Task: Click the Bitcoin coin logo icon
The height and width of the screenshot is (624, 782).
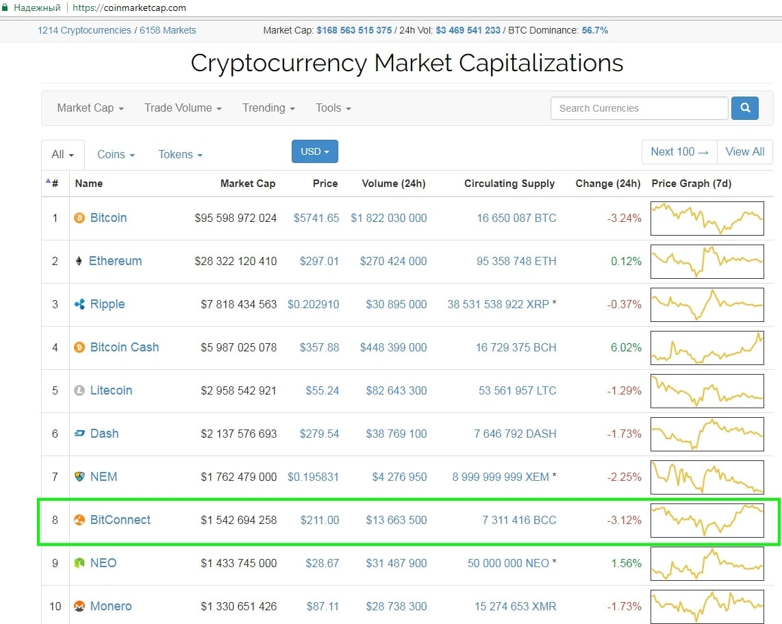Action: tap(79, 218)
